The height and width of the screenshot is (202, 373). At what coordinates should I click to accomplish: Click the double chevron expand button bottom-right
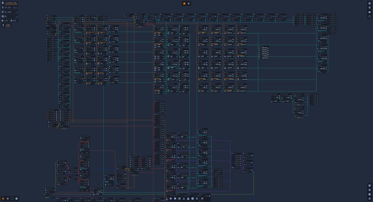pyautogui.click(x=370, y=198)
